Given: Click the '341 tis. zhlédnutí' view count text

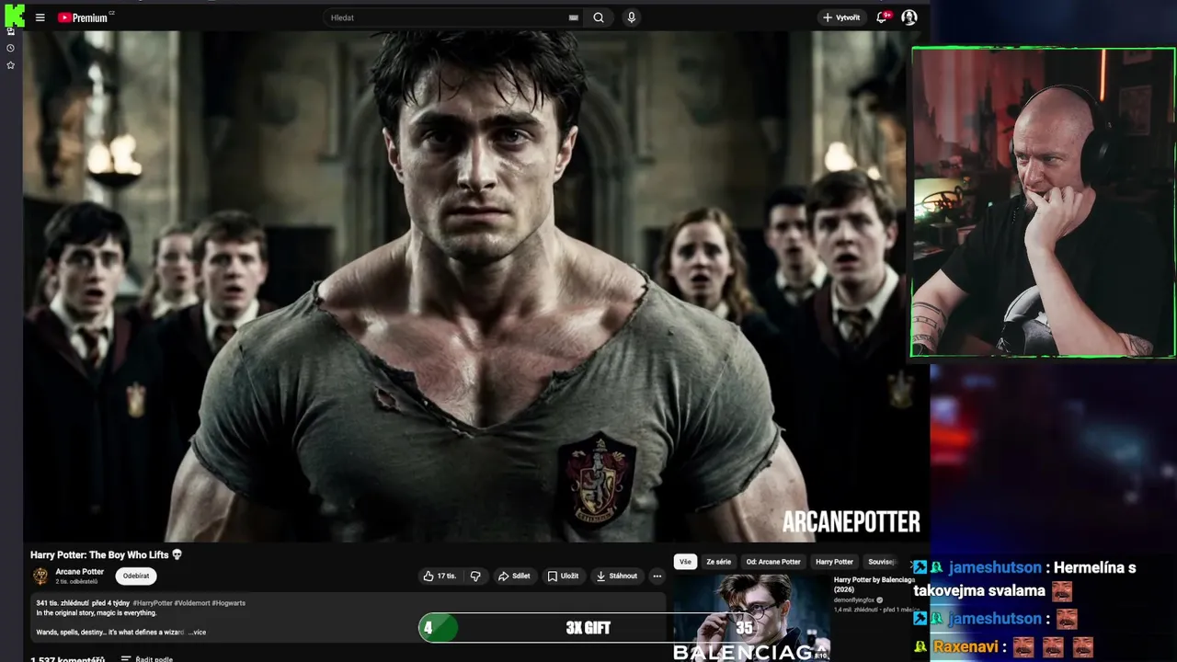Looking at the screenshot, I should [x=63, y=603].
